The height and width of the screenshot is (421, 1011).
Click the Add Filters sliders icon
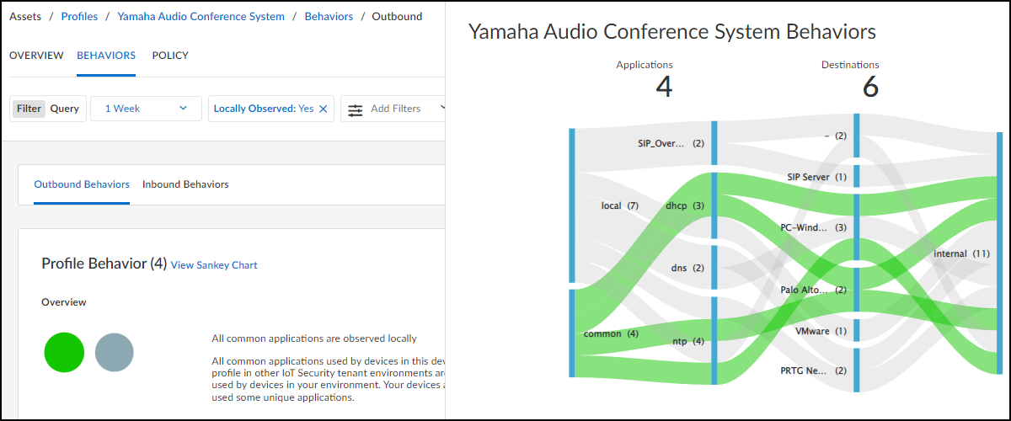tap(356, 109)
